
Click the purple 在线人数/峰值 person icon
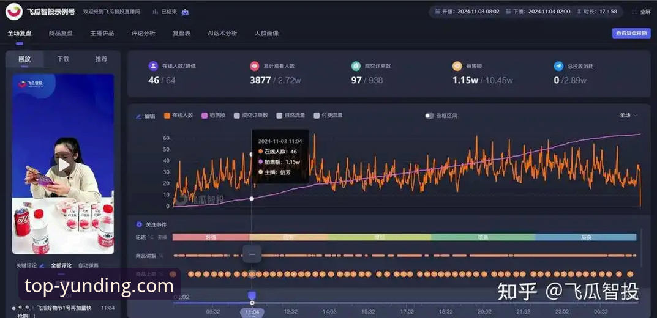click(x=153, y=65)
